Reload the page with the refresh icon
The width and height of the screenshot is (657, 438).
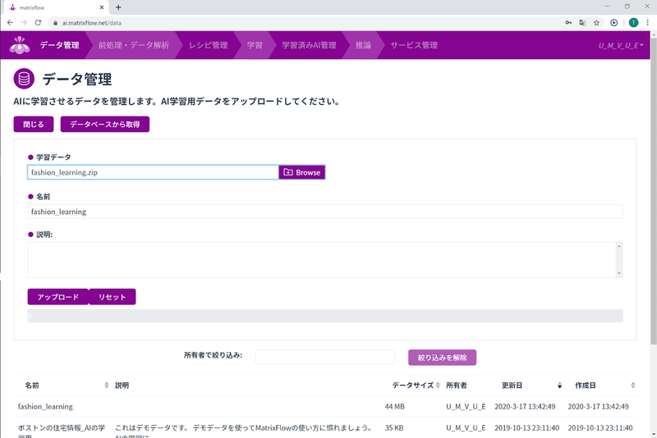(x=38, y=23)
